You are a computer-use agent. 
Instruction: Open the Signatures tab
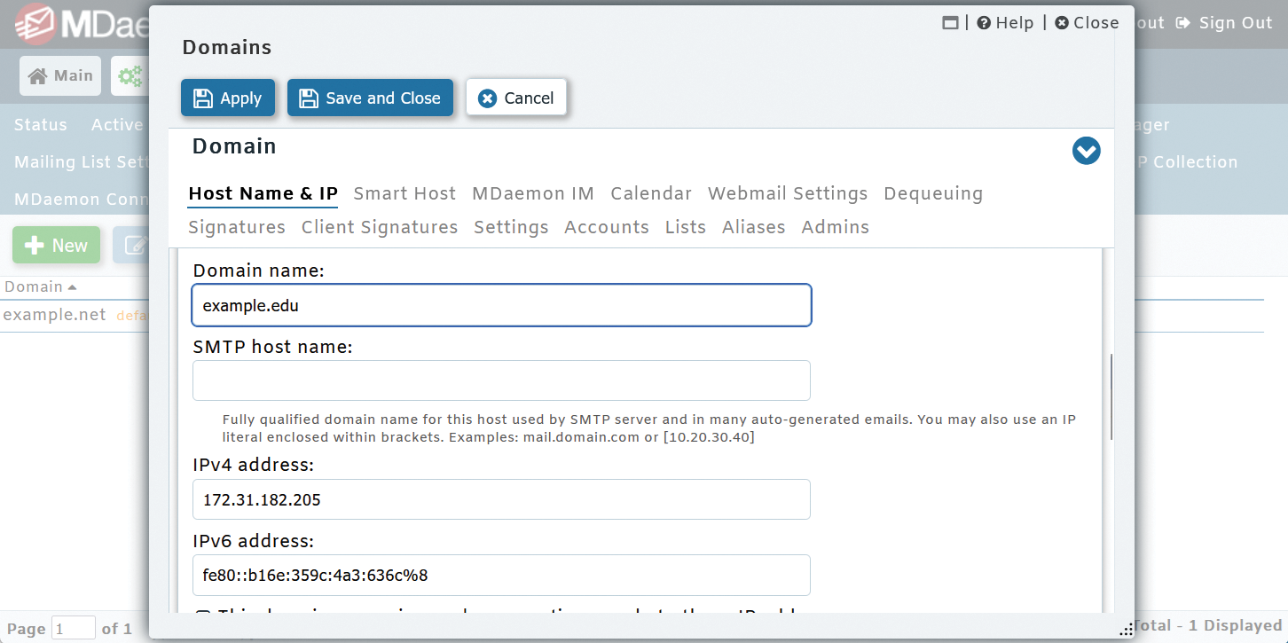coord(237,227)
